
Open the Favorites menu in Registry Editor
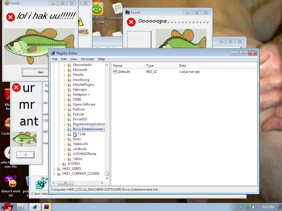88,59
